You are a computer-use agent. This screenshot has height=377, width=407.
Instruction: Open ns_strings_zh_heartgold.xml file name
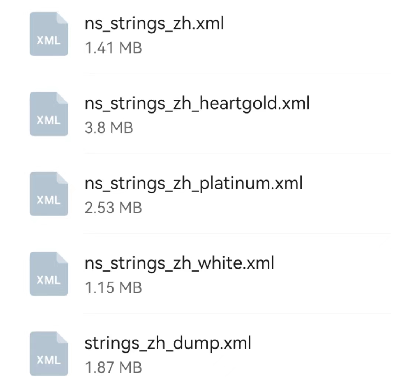click(197, 103)
